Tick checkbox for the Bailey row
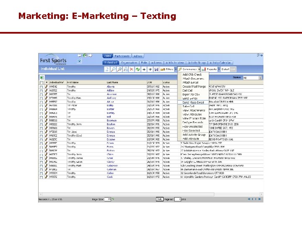302x227 pixels. [41, 106]
